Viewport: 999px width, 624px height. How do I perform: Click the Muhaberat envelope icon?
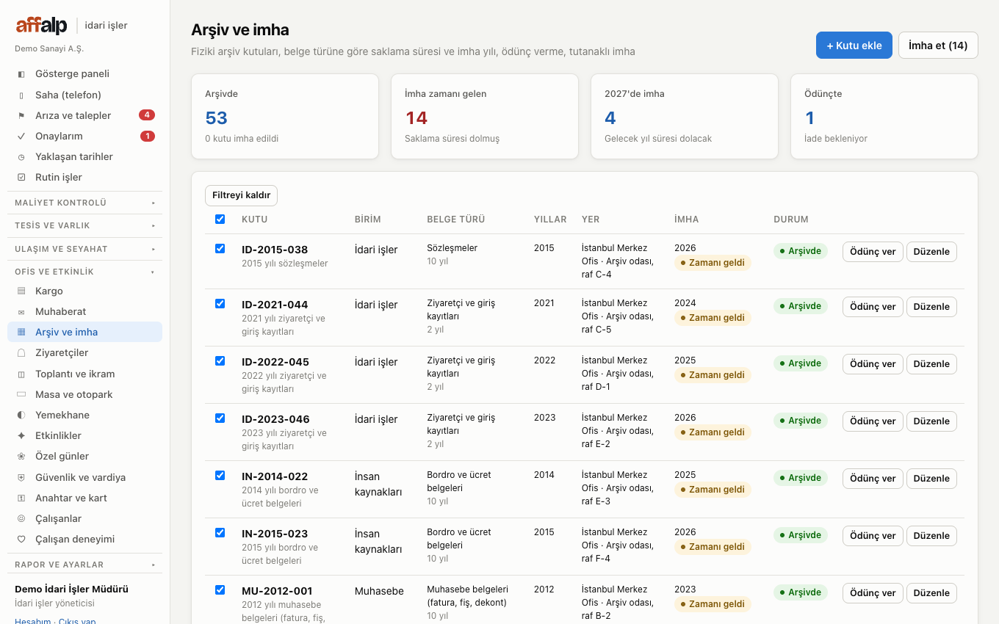pyautogui.click(x=21, y=311)
